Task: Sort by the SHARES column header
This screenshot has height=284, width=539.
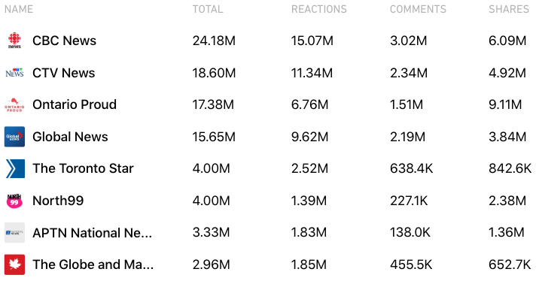Action: pyautogui.click(x=509, y=9)
